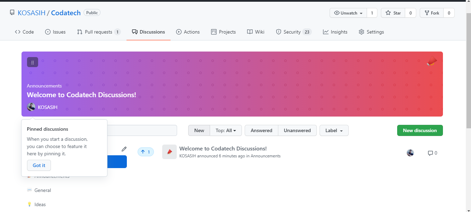Click the Announcements link in discussion row

click(265, 156)
